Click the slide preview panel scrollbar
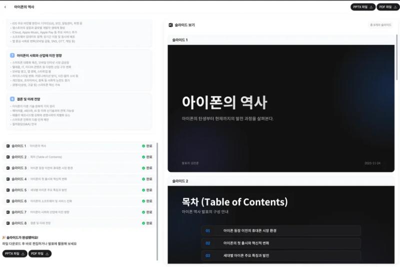Screen dimensions: 400x267 (x=396, y=57)
